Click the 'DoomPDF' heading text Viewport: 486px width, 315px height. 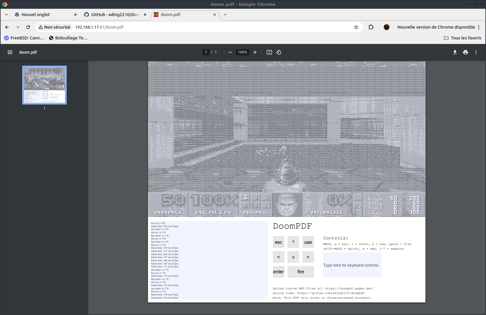click(x=292, y=226)
